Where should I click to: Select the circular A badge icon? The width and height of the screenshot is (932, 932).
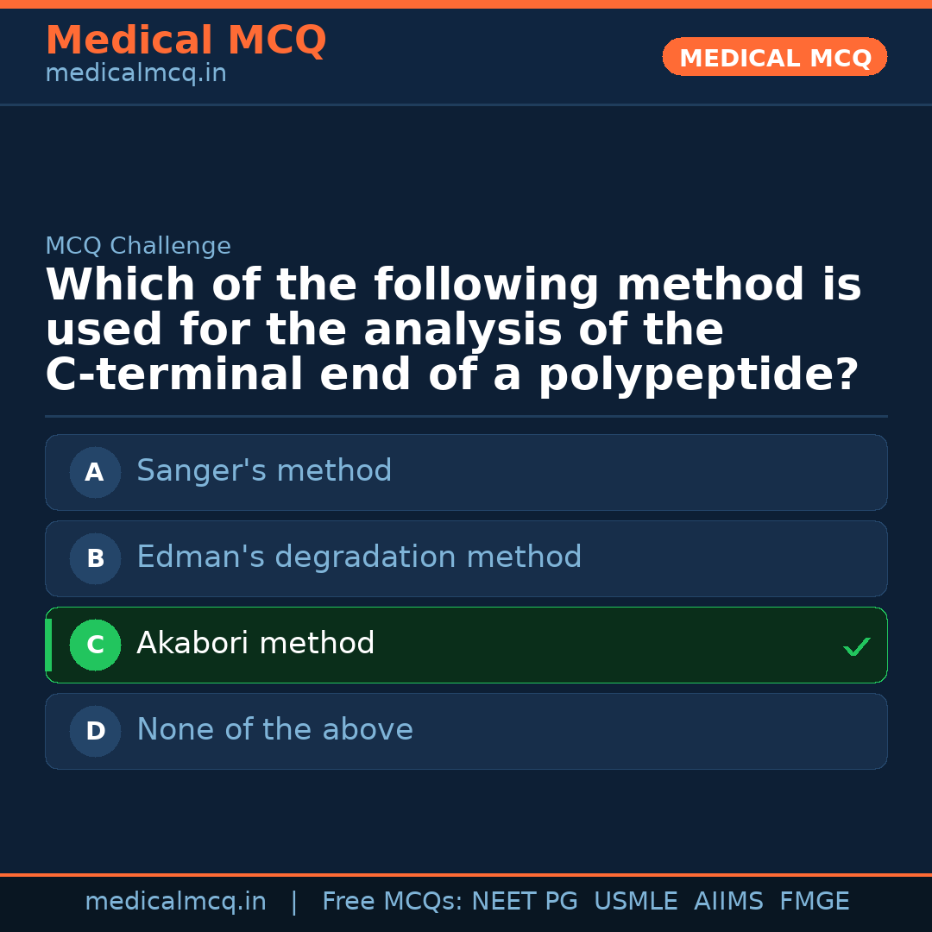95,472
